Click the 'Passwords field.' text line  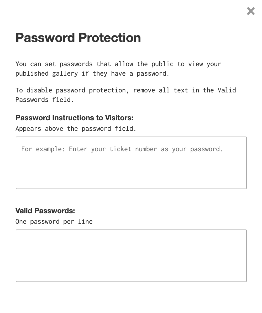(x=45, y=100)
